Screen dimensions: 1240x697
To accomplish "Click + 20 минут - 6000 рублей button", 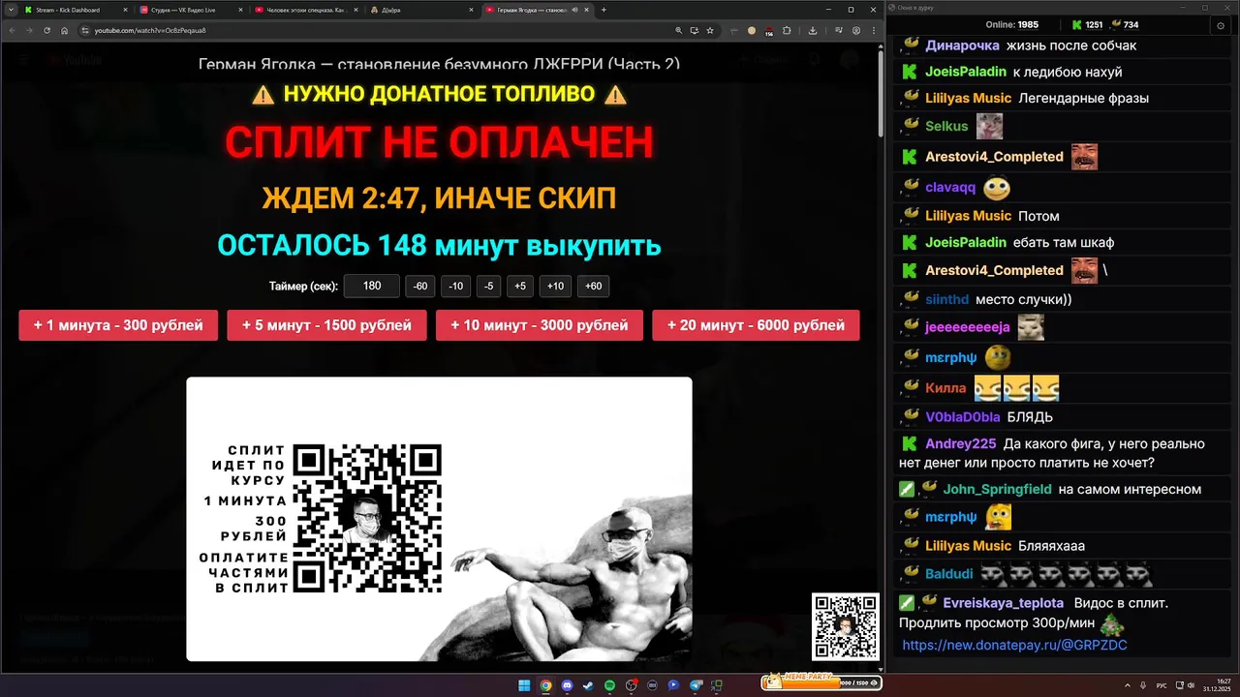I will tap(756, 325).
